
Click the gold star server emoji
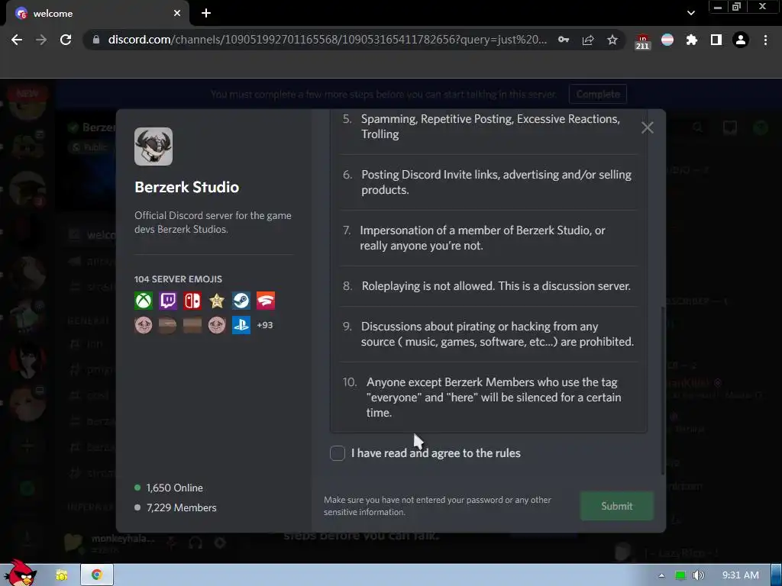(x=217, y=301)
